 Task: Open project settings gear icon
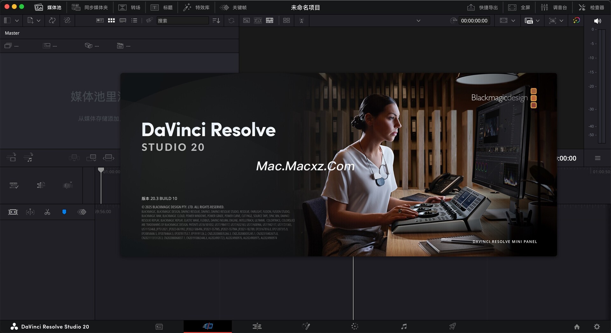pyautogui.click(x=597, y=327)
